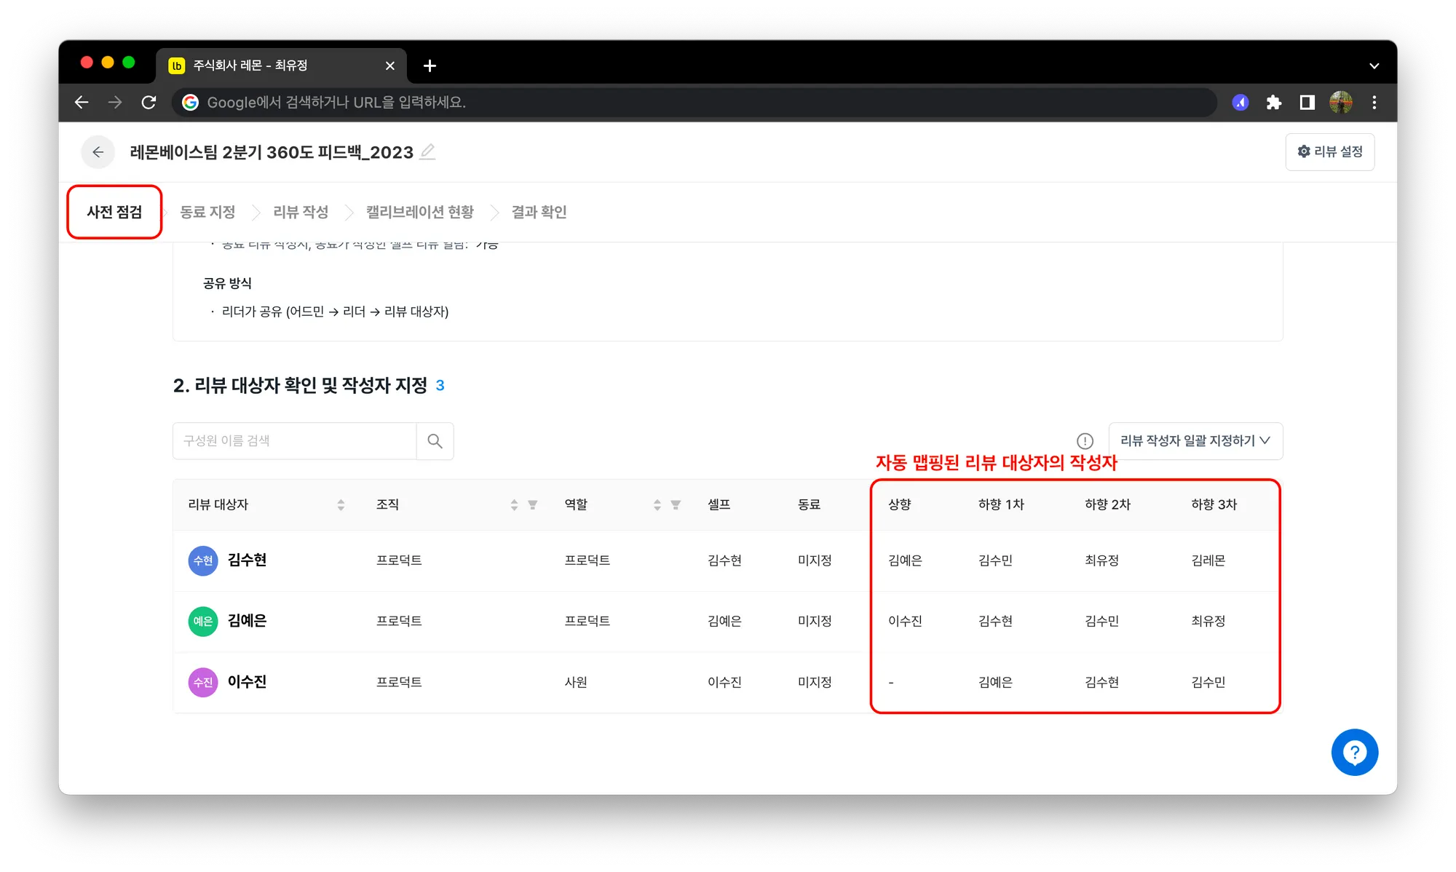Click 김예은 avatar in the table

tap(203, 622)
